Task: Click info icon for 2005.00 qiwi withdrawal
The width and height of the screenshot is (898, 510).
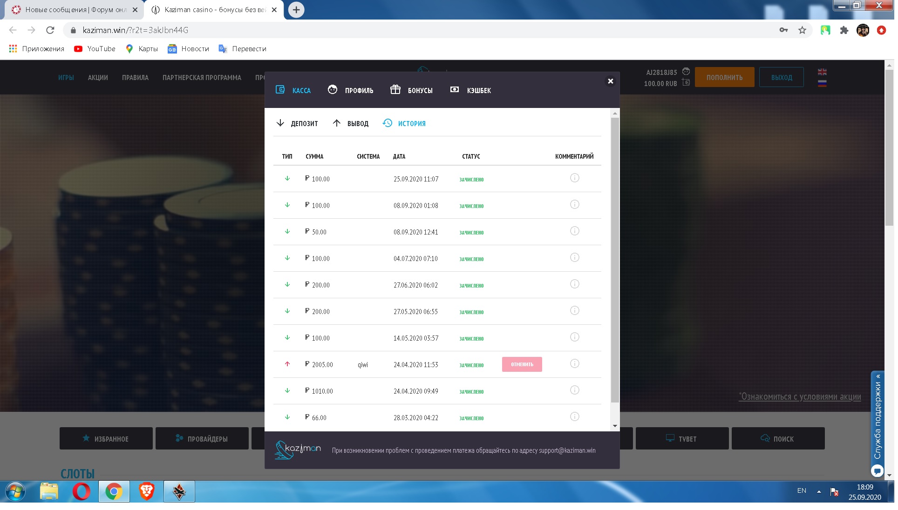Action: click(574, 364)
